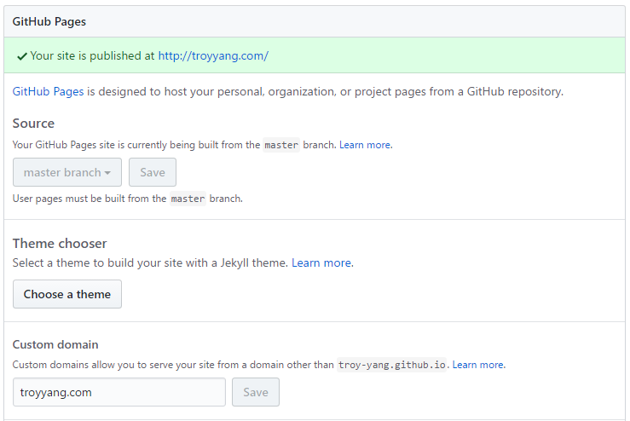630x421 pixels.
Task: Open the published site link troyyang.com
Action: [213, 55]
